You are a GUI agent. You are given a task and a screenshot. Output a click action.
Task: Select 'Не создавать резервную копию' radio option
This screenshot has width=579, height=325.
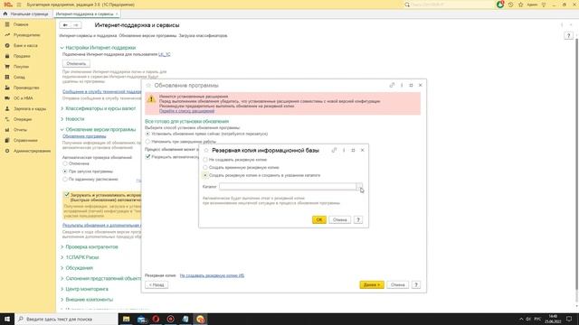[205, 160]
